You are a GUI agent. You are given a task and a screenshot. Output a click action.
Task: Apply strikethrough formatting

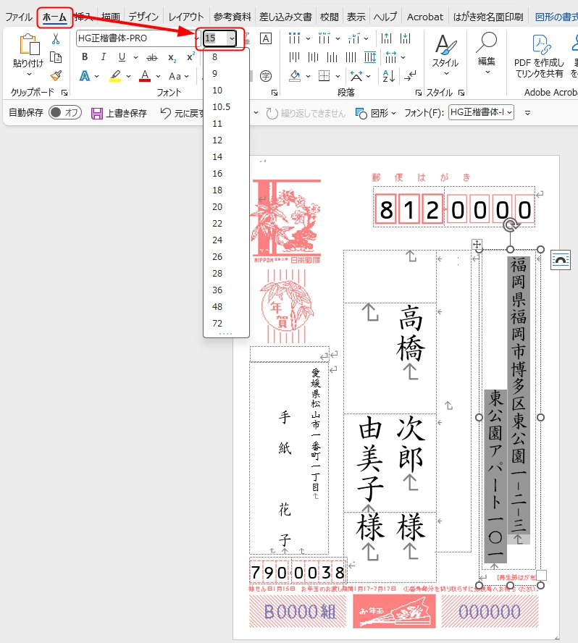tap(152, 57)
